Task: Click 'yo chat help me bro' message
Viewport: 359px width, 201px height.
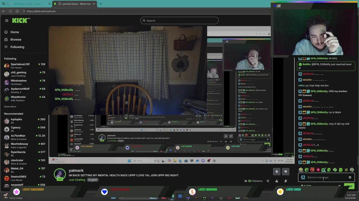Action: click(313, 85)
